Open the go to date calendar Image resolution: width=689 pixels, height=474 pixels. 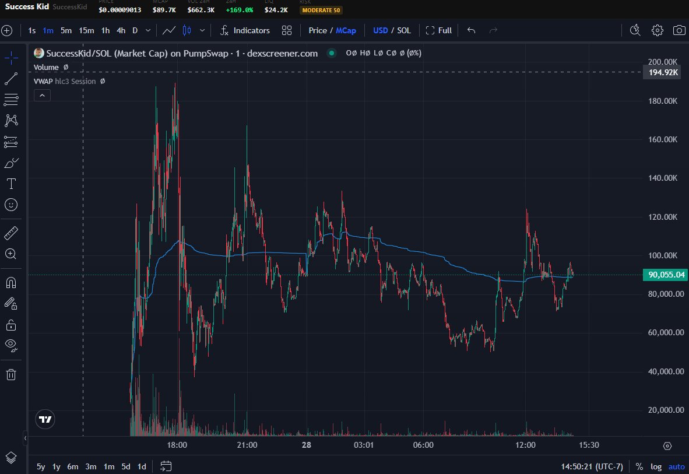(x=166, y=466)
